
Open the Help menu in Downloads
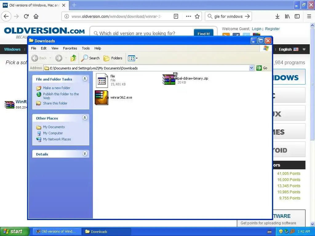click(98, 48)
